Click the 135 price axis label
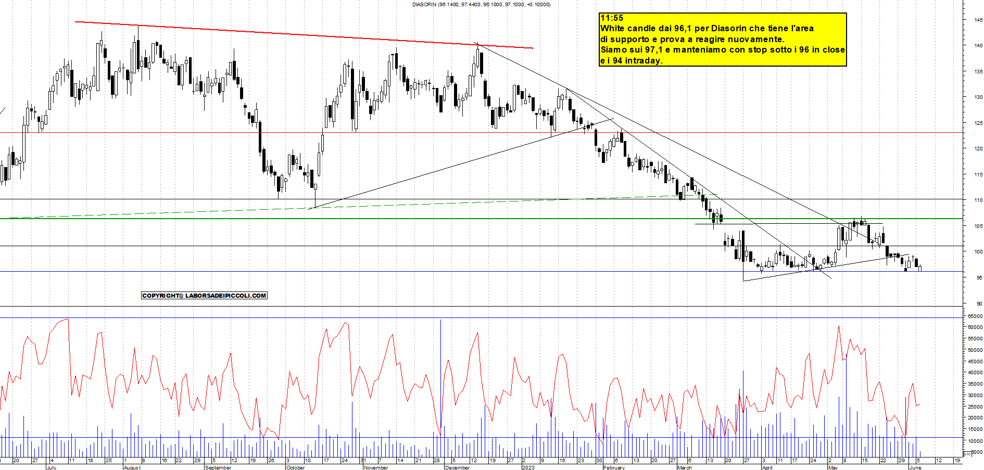The height and width of the screenshot is (470, 984). 978,72
